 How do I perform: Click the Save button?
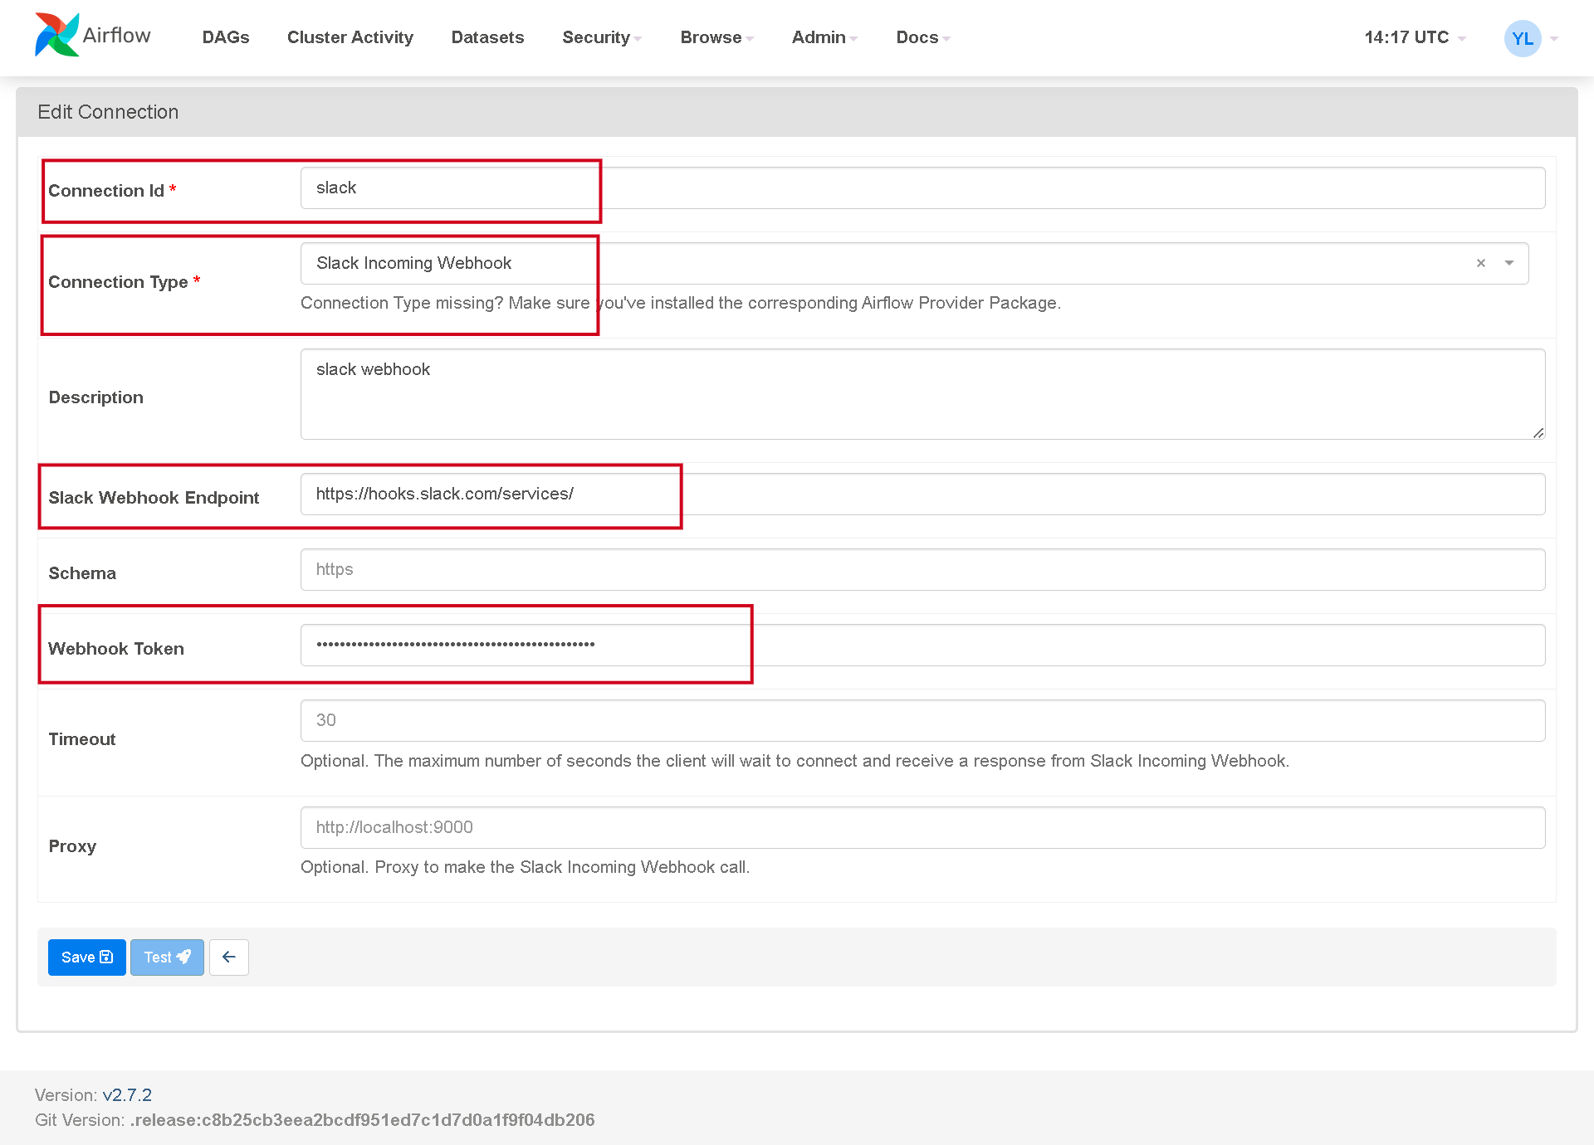coord(86,957)
